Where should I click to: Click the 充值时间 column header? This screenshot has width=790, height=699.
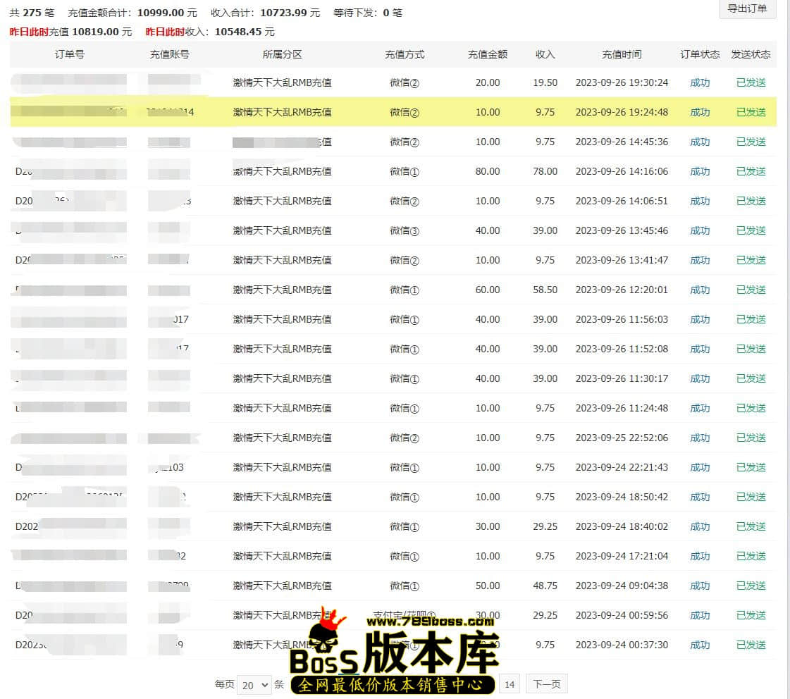click(622, 54)
